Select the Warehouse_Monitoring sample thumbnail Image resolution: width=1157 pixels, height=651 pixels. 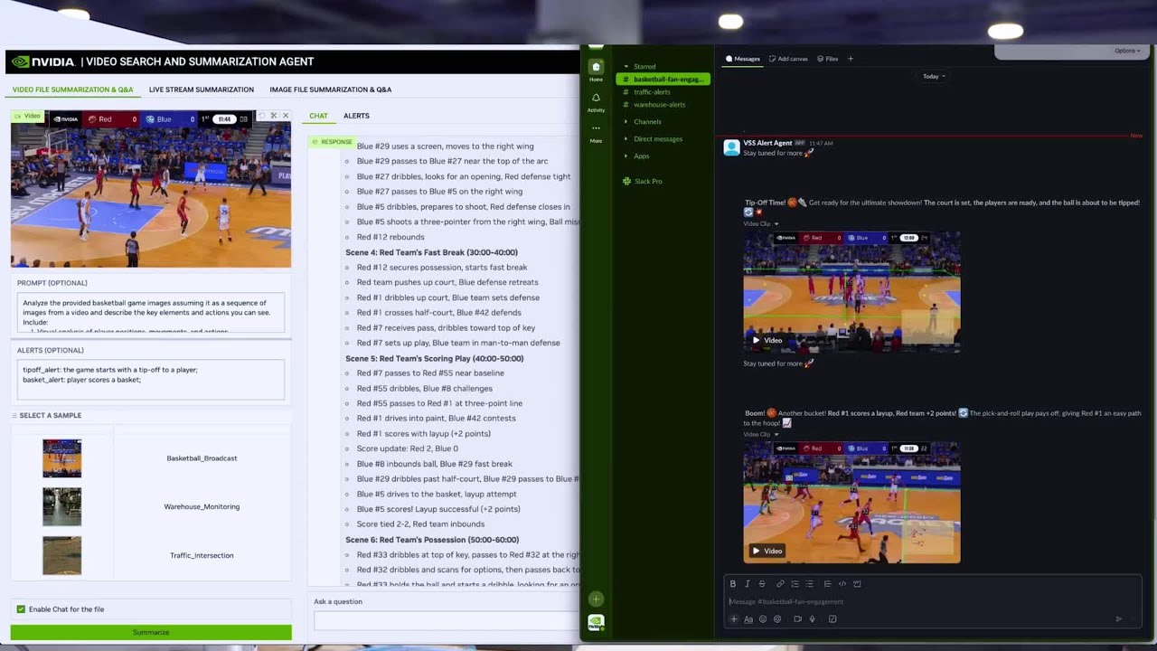[61, 507]
